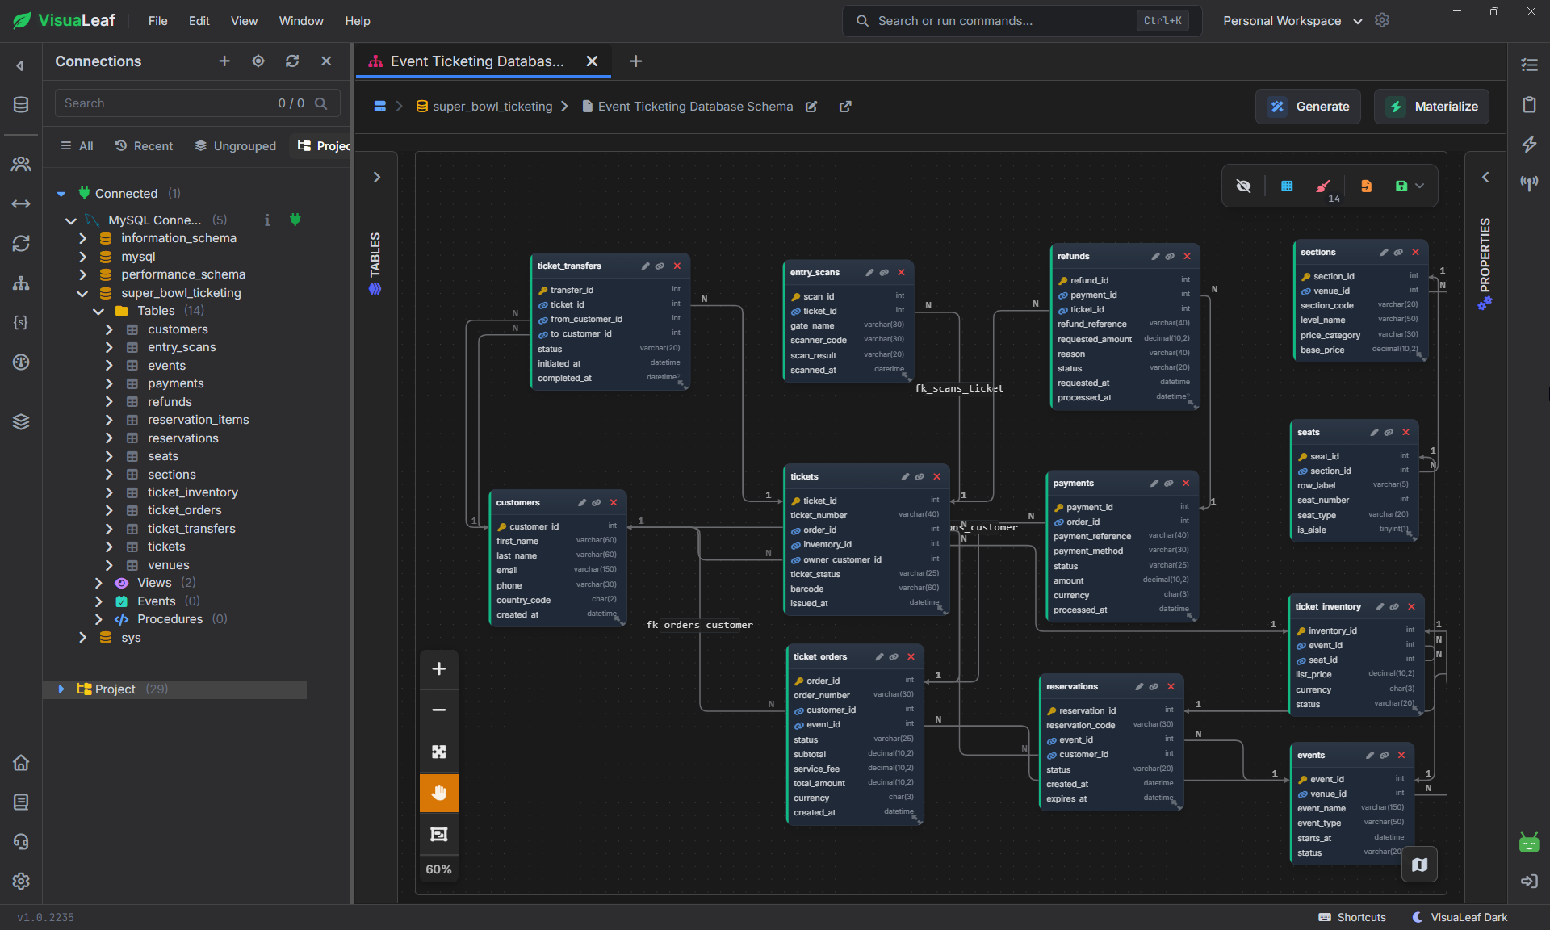Select Procedures in the tree
This screenshot has width=1550, height=930.
point(170,619)
